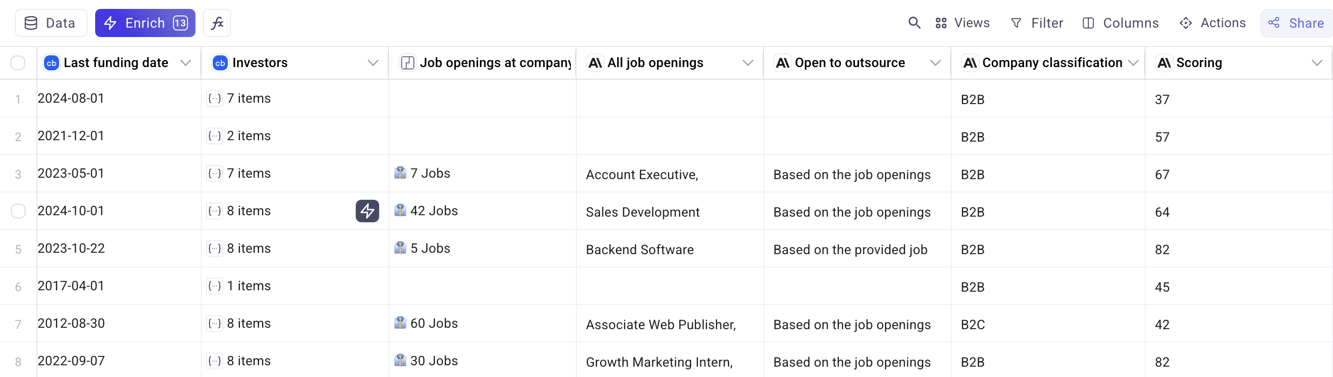Click the 60 Jobs cell icon

tap(400, 323)
